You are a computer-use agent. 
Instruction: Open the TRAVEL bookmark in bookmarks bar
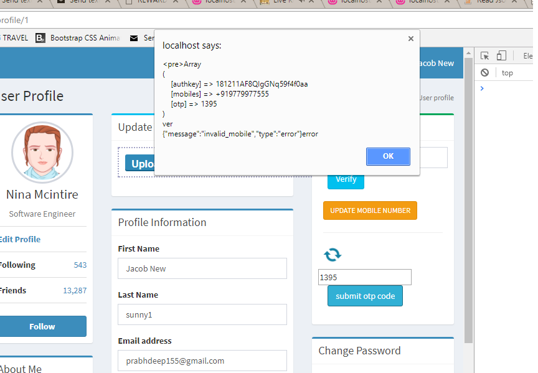[x=15, y=38]
